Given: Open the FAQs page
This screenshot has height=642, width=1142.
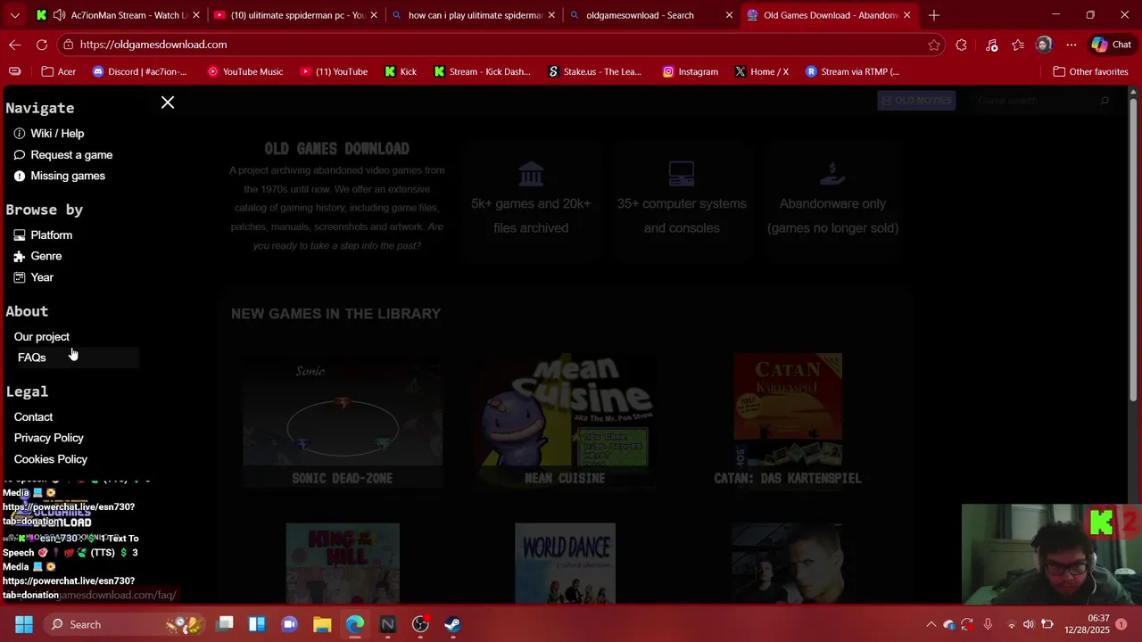Looking at the screenshot, I should [31, 358].
